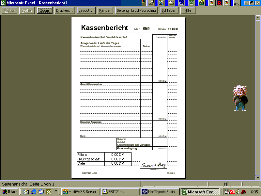
Task: Click the Weiter button
Action: (9, 10)
